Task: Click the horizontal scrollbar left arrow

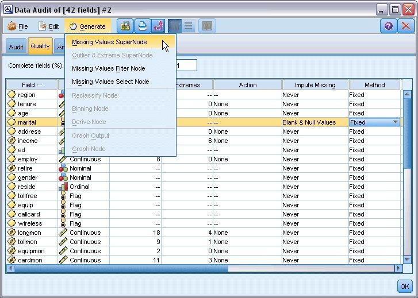Action: point(10,269)
